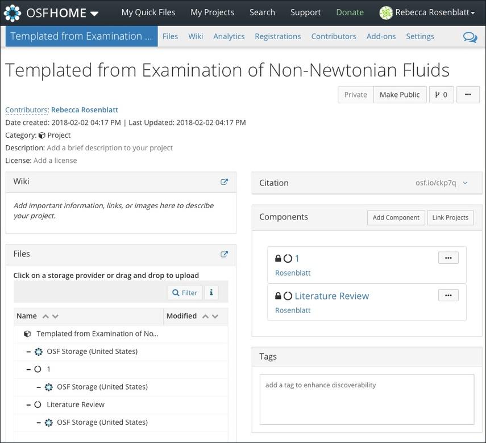The height and width of the screenshot is (443, 486).
Task: Click the forks count button
Action: [441, 95]
